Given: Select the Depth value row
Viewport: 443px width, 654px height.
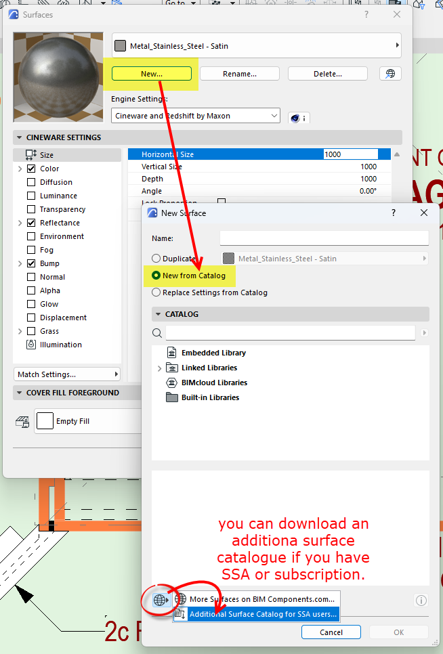Looking at the screenshot, I should tap(259, 179).
